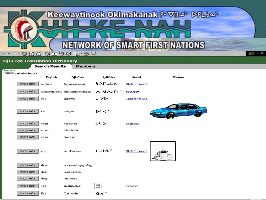Click the Oji-Cree word piiwaapiikociimaan
Screen dimensions: 266x200
(77, 92)
